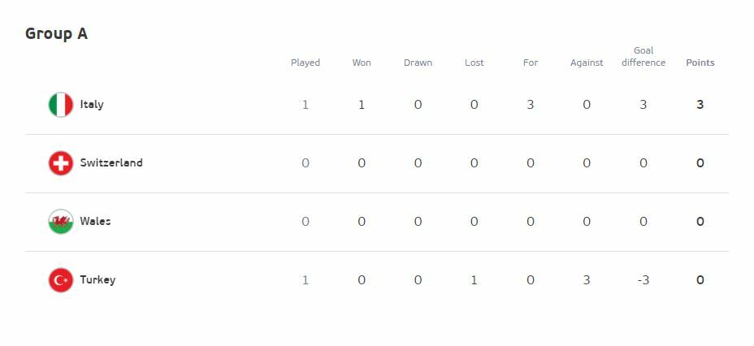Click the Played column header
This screenshot has width=754, height=346.
point(305,63)
